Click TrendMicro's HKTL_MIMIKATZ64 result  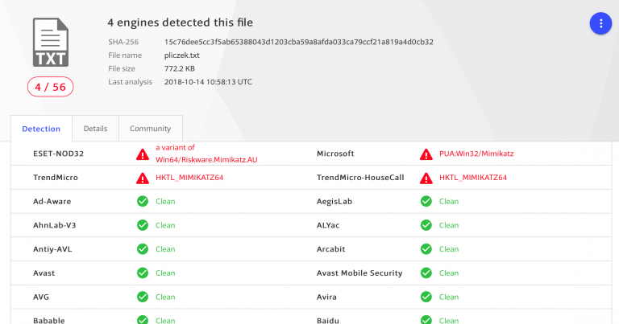pos(189,178)
